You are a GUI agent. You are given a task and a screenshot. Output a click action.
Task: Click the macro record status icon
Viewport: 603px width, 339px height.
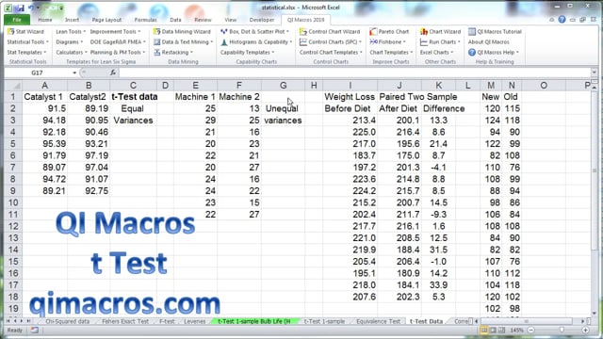tap(35, 330)
